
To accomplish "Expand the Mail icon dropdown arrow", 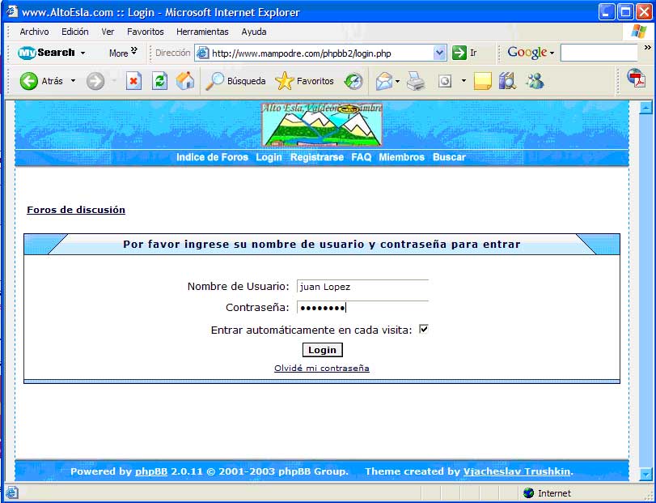I will coord(397,82).
